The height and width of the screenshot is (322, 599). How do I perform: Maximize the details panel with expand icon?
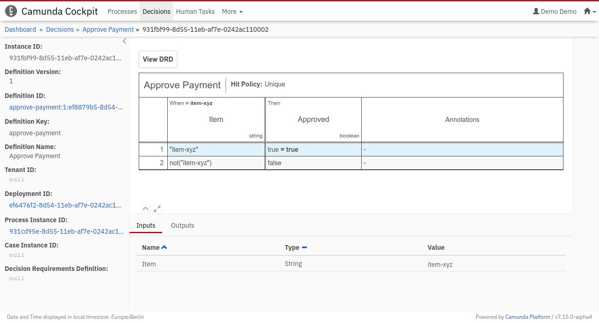coord(157,209)
